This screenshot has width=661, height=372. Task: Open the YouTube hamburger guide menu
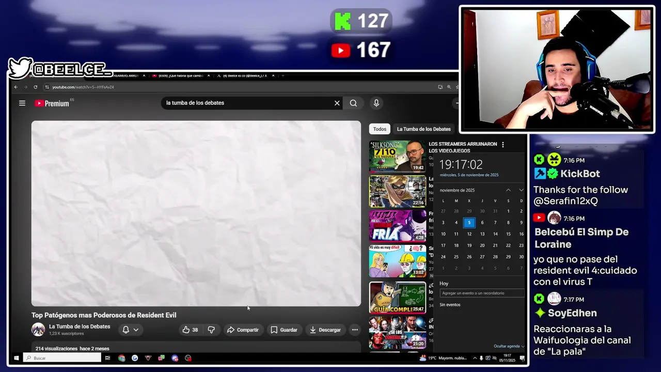[x=22, y=103]
